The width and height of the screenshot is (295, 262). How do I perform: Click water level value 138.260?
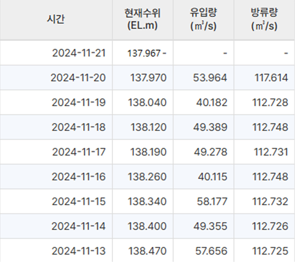[147, 177]
